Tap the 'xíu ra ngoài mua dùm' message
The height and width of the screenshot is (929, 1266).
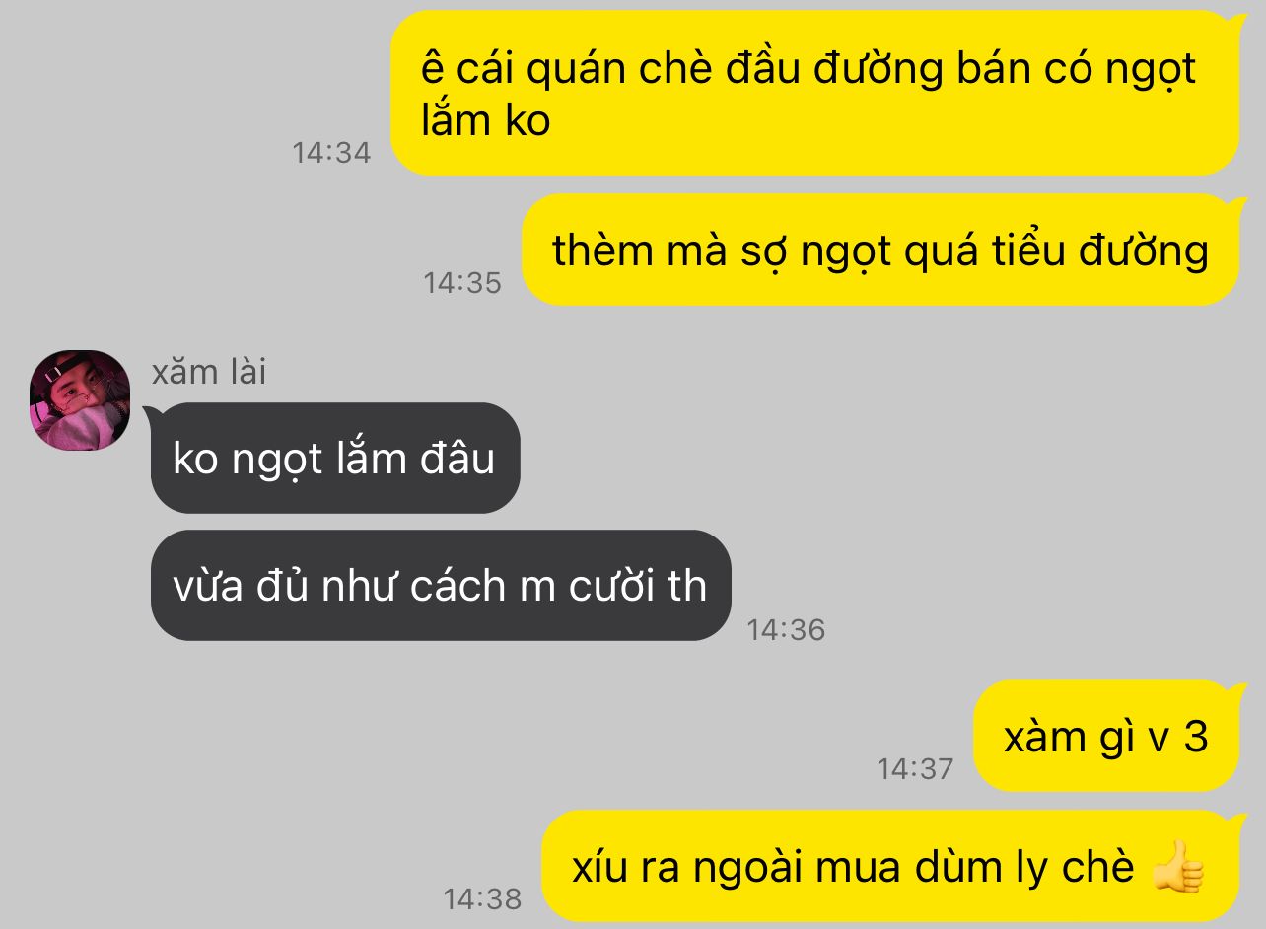(x=890, y=867)
